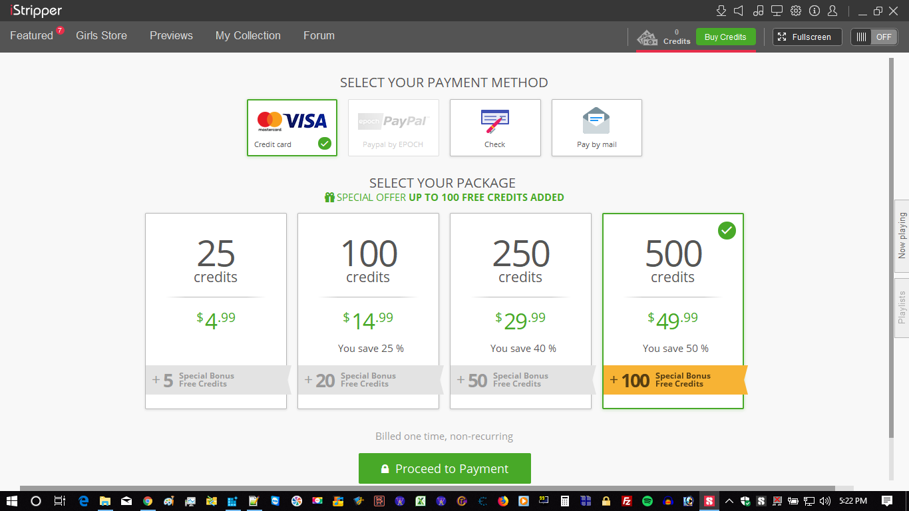Click "Billed one time, non-recurring" text
Screen dimensions: 909x511
point(445,436)
